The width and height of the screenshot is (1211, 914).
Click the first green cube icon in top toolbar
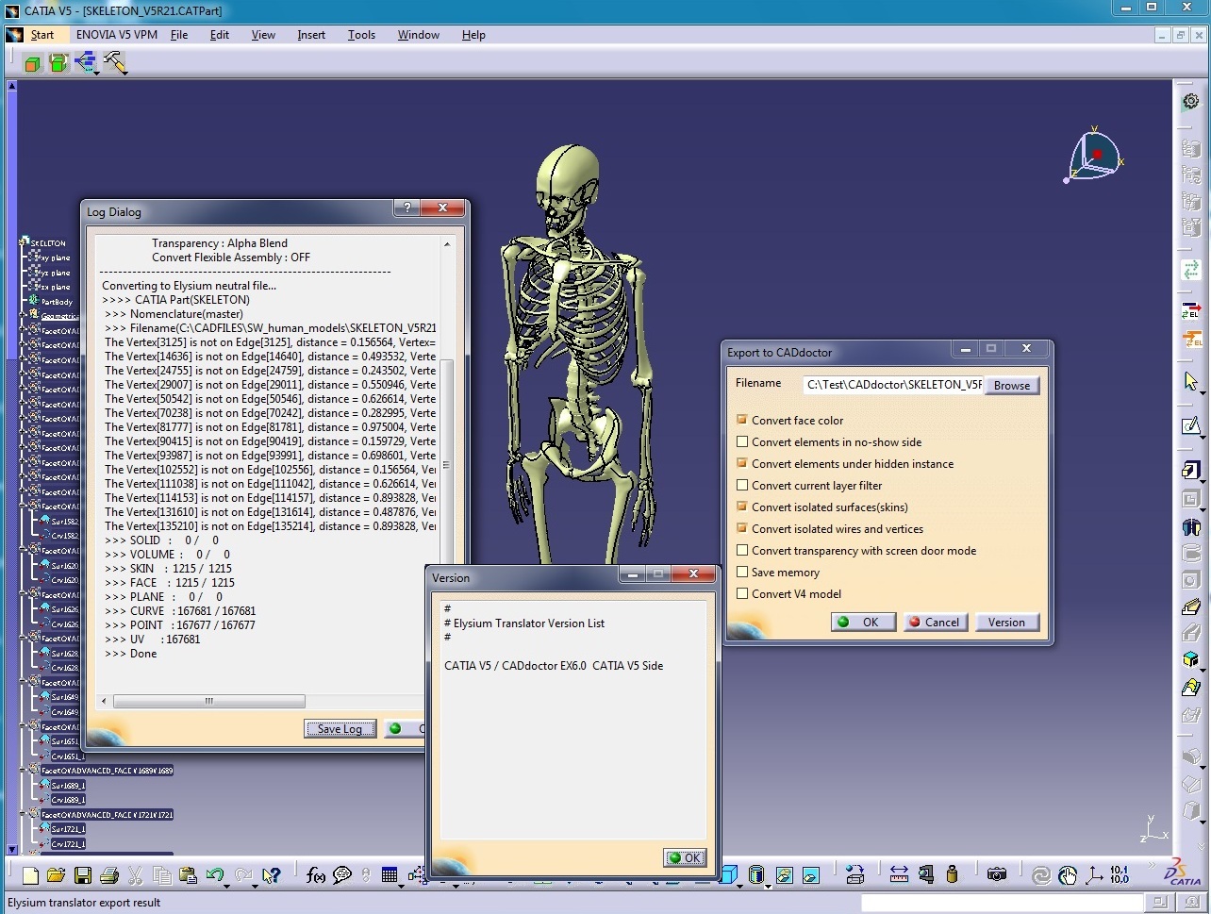click(x=32, y=63)
